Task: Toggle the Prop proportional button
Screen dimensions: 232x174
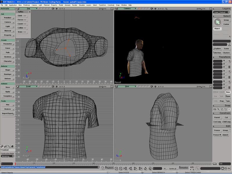Action: [x=222, y=101]
